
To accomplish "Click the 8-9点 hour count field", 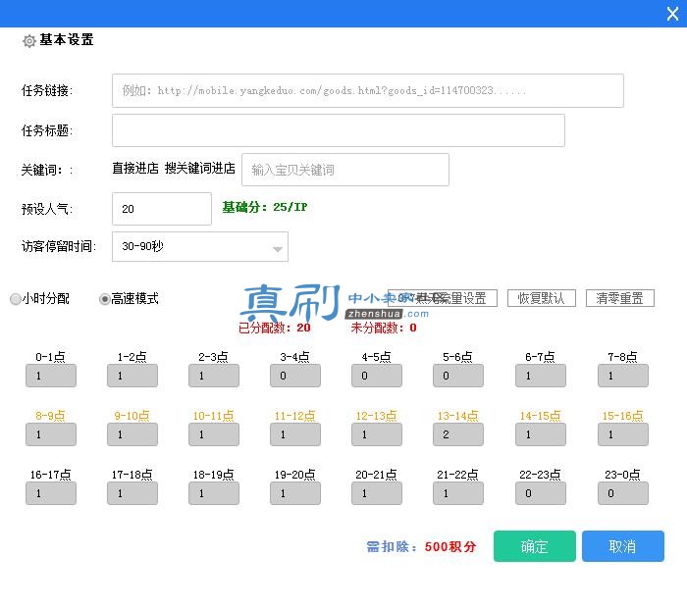I will (51, 434).
